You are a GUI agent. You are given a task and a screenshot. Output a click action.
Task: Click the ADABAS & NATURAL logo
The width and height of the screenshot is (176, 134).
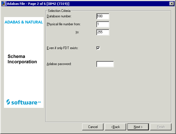(x=24, y=22)
